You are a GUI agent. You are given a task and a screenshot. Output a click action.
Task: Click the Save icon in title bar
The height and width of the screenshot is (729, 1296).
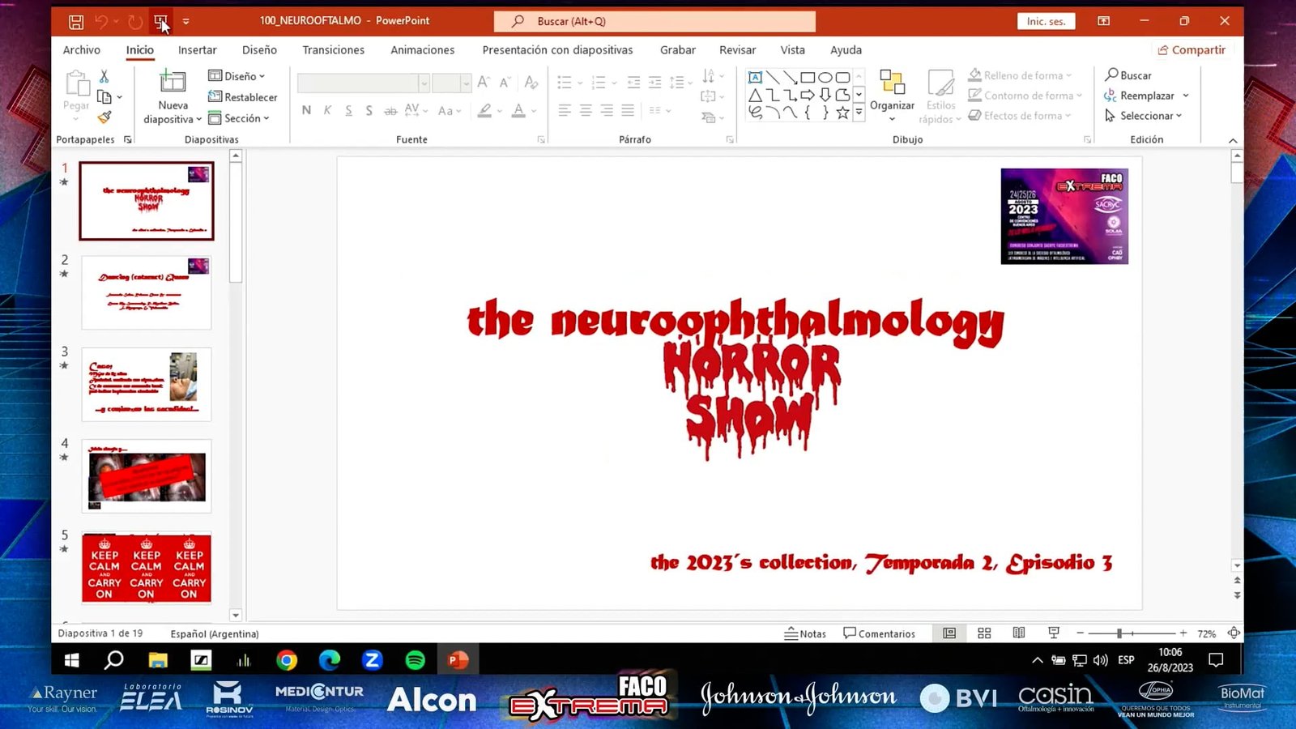75,22
